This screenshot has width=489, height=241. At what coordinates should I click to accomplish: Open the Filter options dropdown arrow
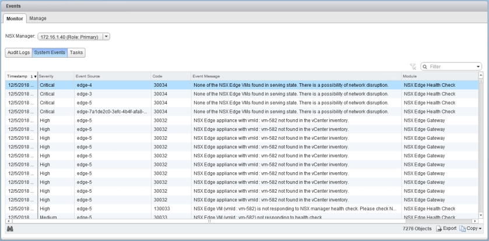point(478,67)
